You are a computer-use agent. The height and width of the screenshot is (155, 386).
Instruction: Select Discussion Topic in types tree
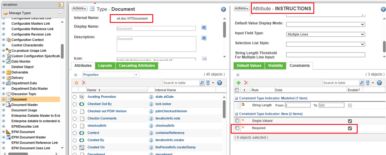[24, 94]
